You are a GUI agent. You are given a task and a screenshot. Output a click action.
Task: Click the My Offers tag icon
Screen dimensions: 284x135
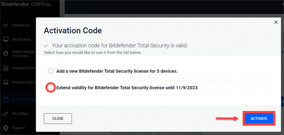coord(6,114)
